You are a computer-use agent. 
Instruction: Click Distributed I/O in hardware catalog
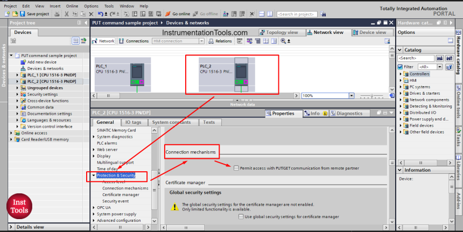[423, 113]
